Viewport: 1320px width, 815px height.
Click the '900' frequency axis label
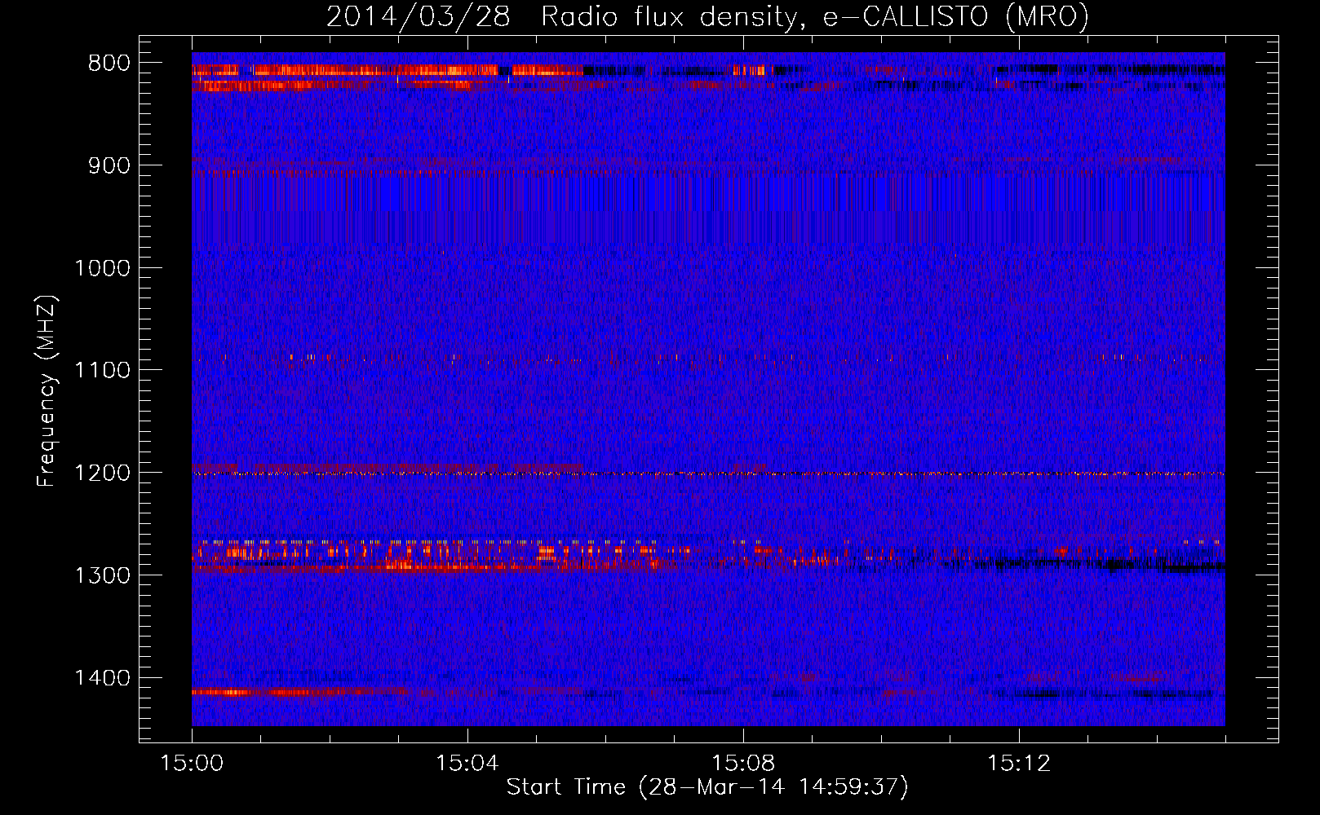click(109, 165)
